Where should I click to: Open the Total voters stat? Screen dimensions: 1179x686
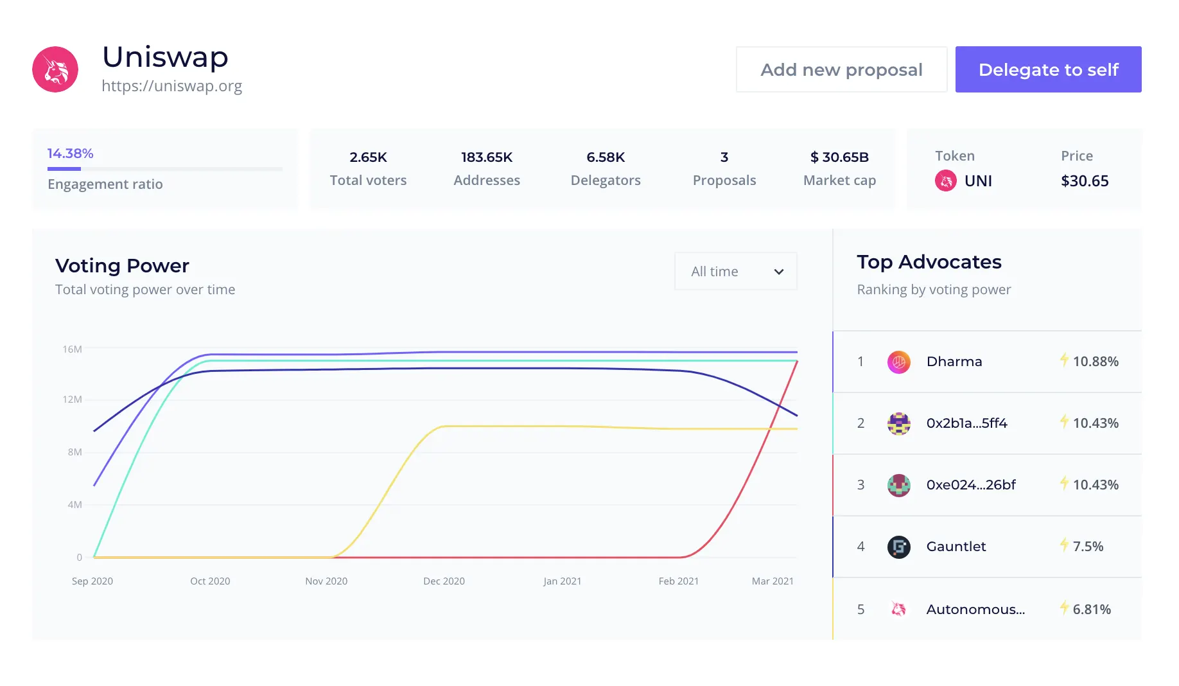coord(368,168)
